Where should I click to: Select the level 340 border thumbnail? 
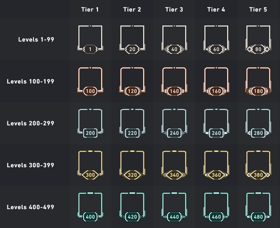(x=174, y=165)
